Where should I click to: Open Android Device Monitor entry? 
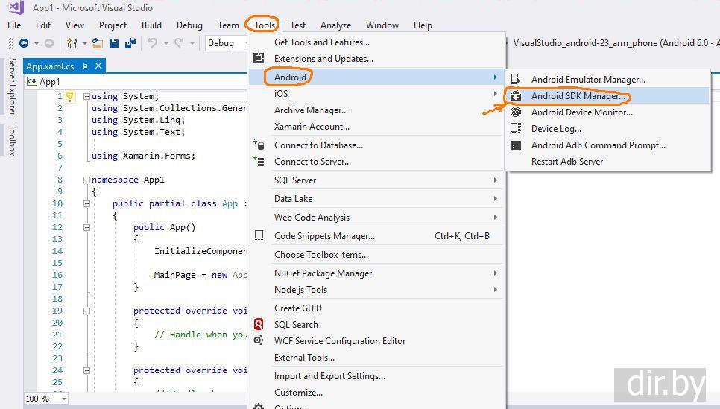(x=581, y=112)
